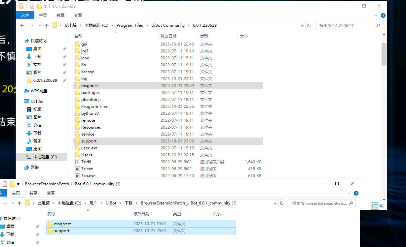406x247 pixels.
Task: Switch to details view in top window
Action: [375, 206]
